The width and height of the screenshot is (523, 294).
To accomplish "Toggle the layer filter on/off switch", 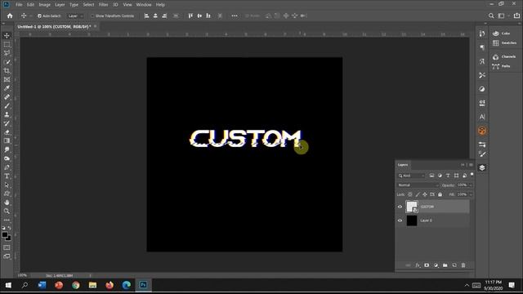I will 472,175.
